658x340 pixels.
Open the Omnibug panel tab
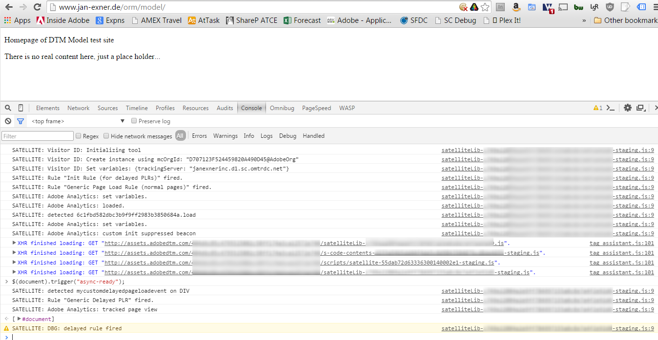tap(282, 108)
